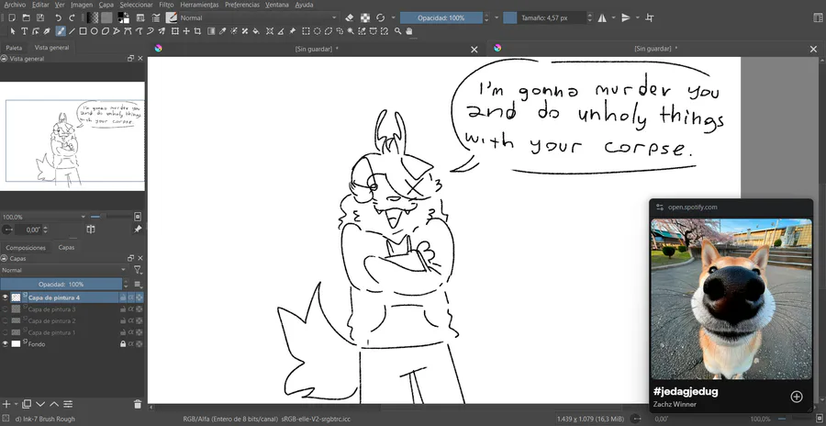Toggle preserve alpha checkerboard icon

[364, 18]
